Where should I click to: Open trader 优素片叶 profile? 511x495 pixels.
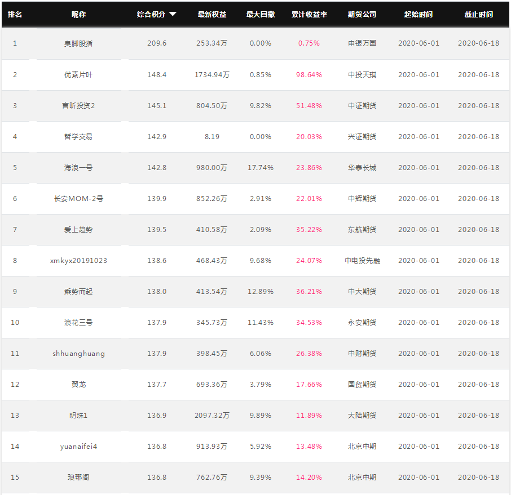point(78,75)
